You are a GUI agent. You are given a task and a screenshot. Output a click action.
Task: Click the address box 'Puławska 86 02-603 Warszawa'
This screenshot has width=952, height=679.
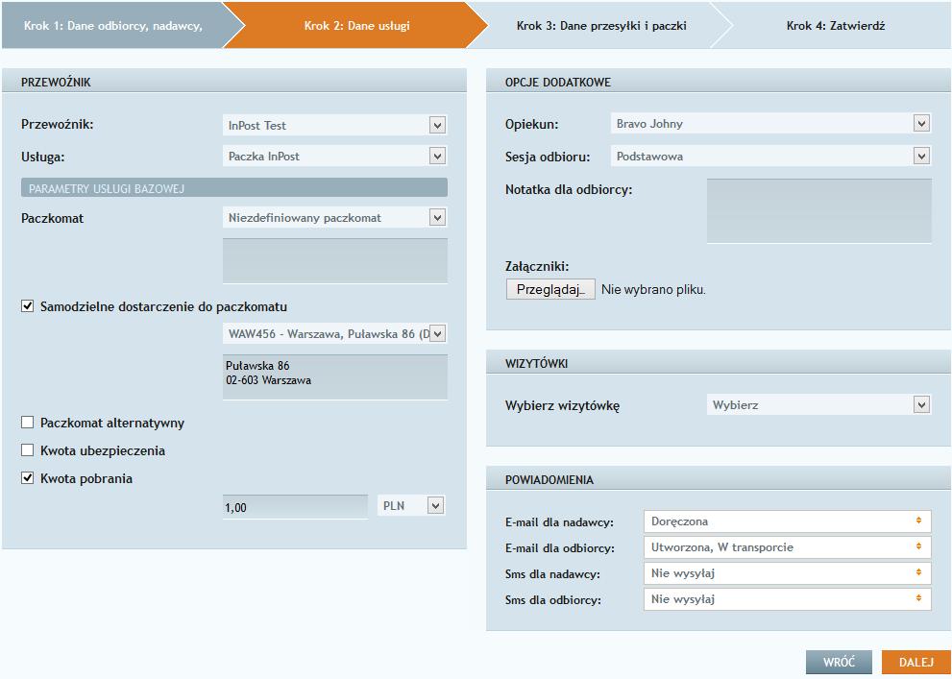tap(334, 376)
